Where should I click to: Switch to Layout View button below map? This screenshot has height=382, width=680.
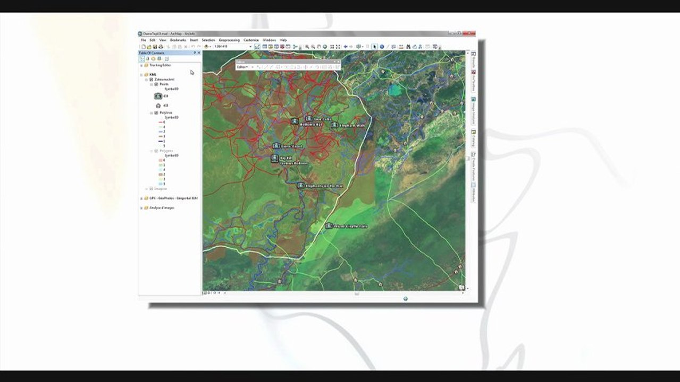click(x=209, y=293)
